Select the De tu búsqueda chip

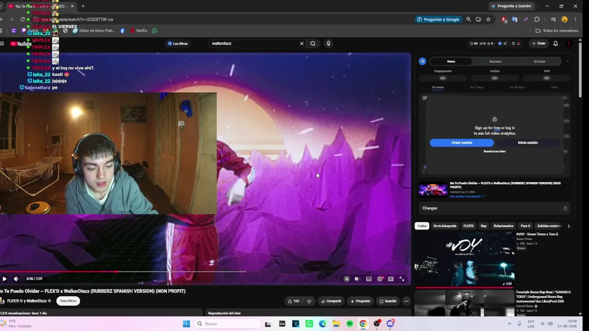coord(445,226)
